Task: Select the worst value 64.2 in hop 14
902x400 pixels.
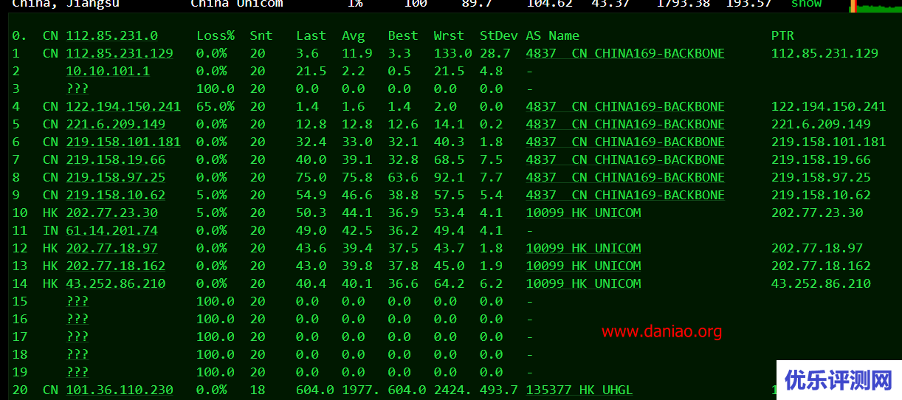Action: point(450,283)
